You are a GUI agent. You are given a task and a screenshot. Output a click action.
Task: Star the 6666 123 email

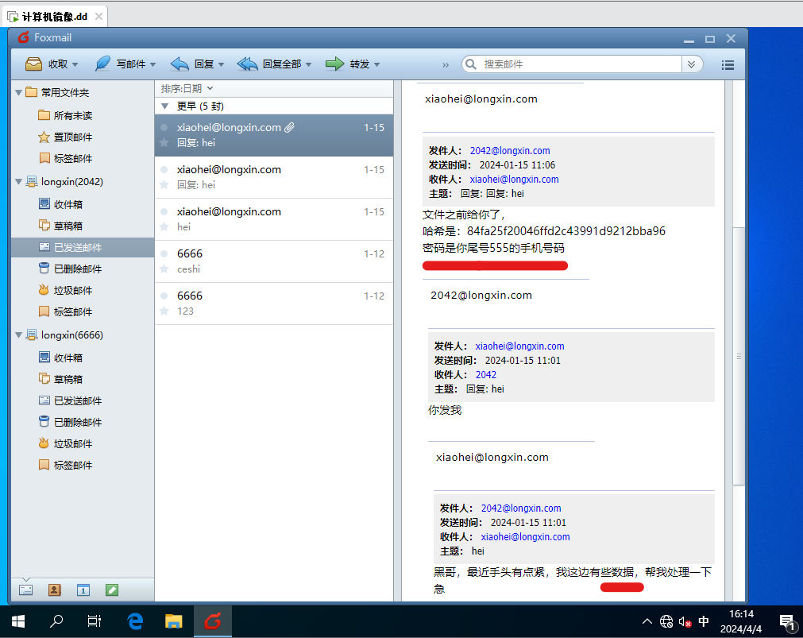coord(164,311)
